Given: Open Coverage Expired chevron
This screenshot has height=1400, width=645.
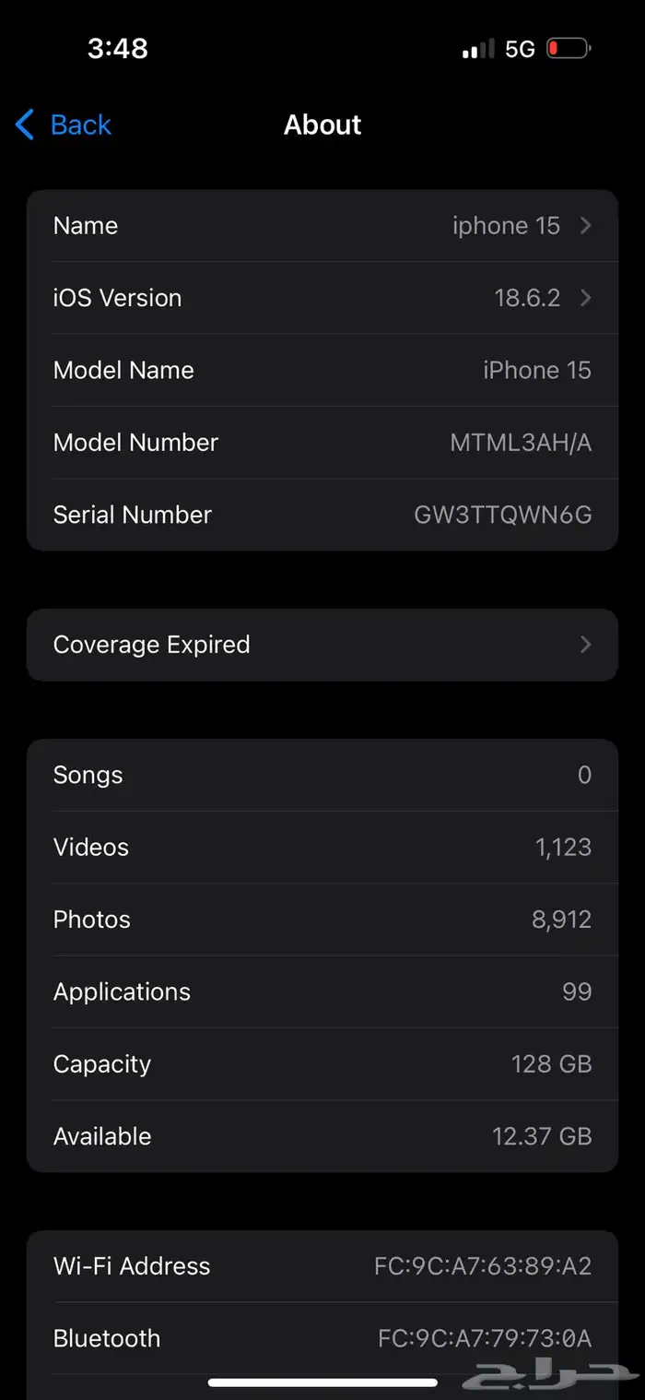Looking at the screenshot, I should (585, 645).
